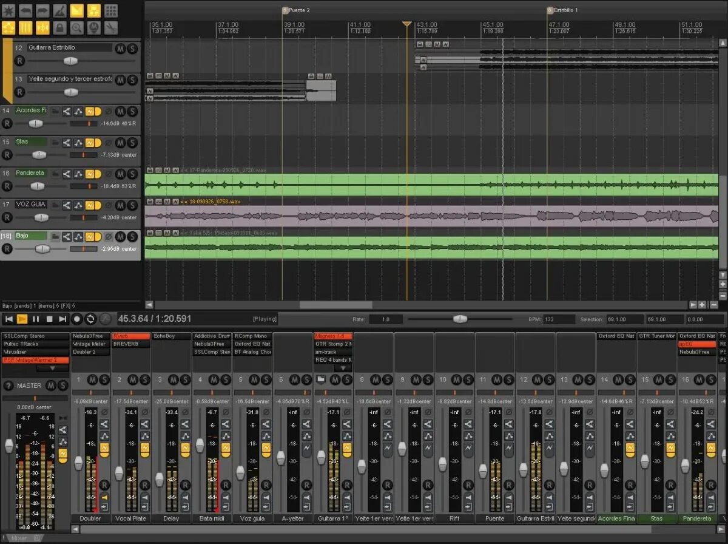Go to project end transport button
Screen dimensions: 728x544
(x=63, y=319)
